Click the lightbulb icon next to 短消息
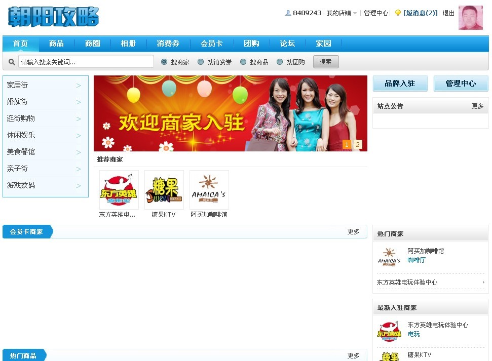 pos(398,13)
